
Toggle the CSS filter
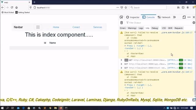click(x=164, y=28)
